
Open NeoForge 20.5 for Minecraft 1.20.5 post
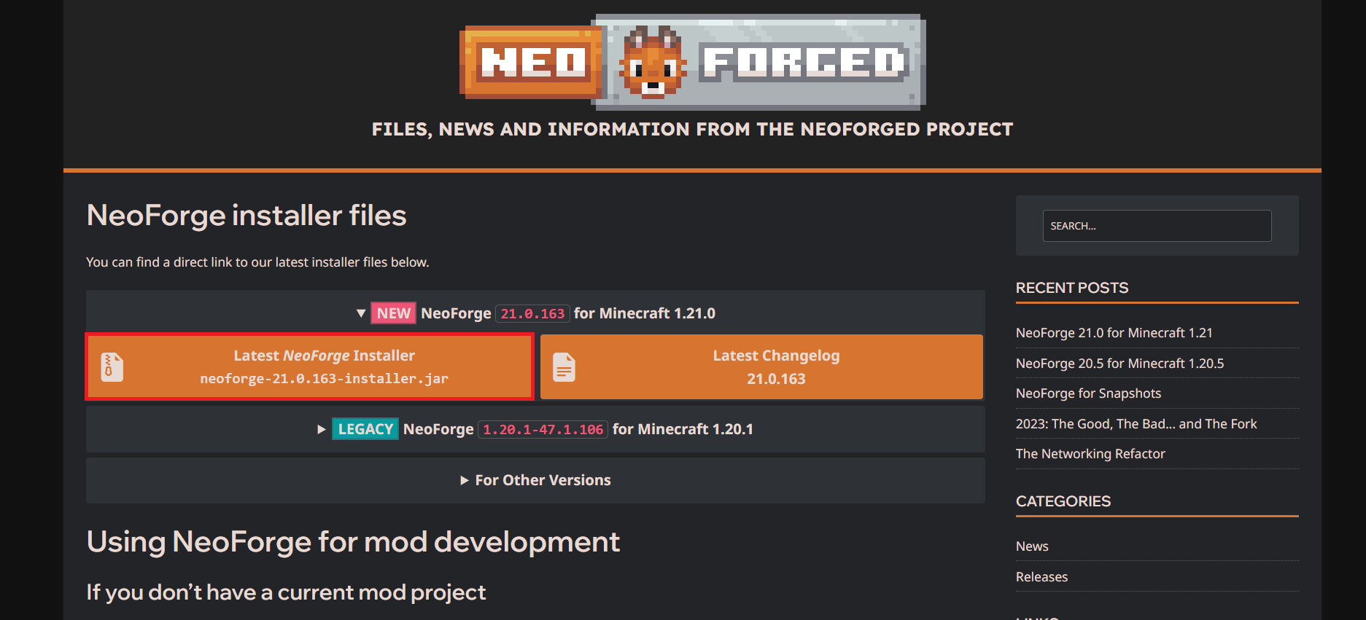pos(1119,364)
